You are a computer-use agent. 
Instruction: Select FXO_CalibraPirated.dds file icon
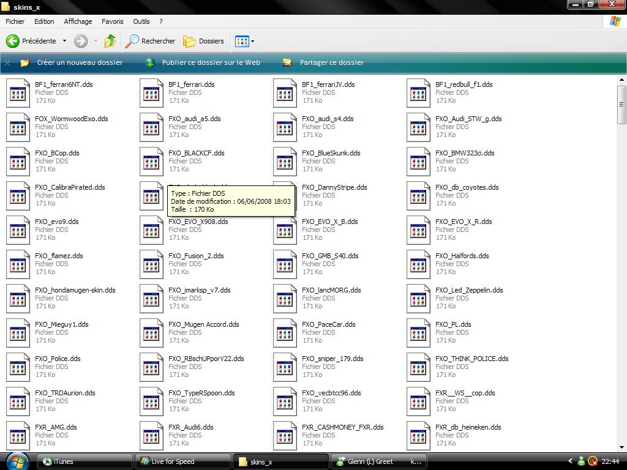(x=18, y=196)
